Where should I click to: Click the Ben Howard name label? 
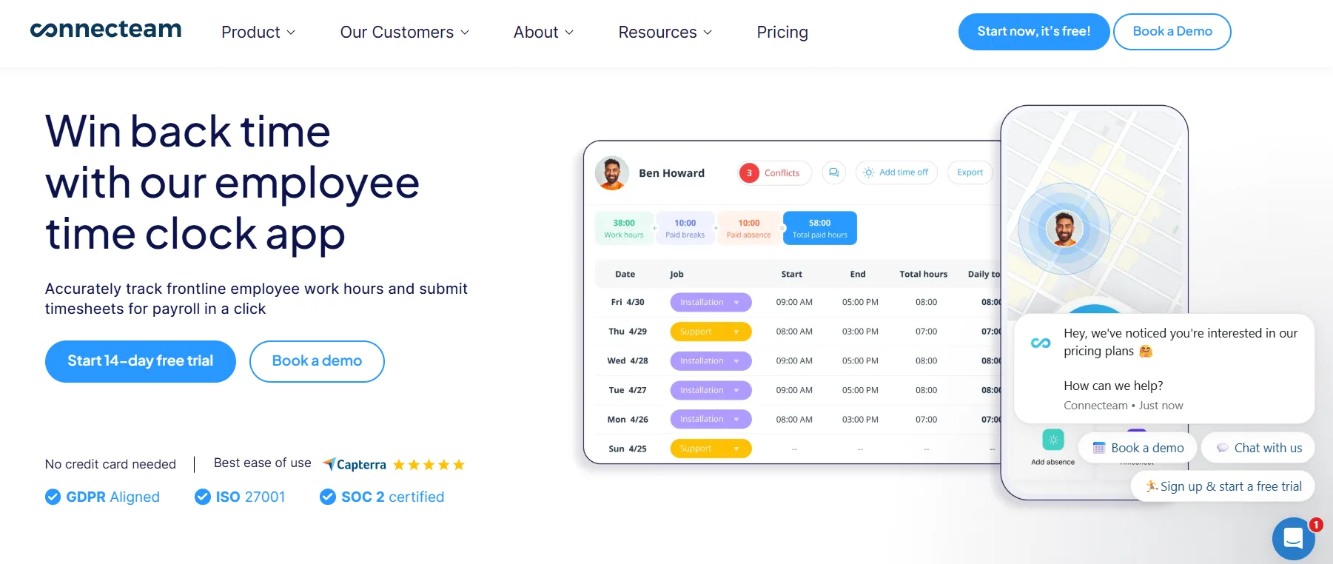[672, 173]
